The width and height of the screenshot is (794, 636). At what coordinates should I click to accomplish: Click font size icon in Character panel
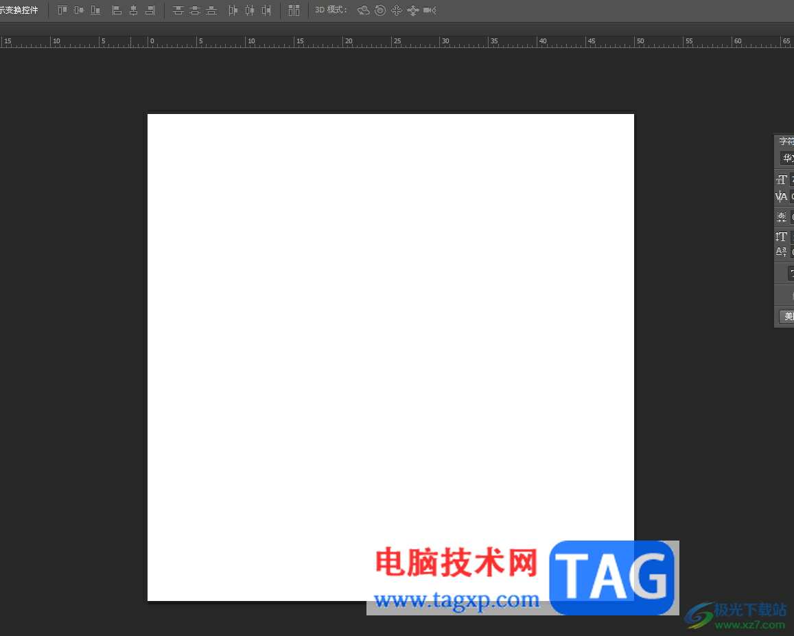pyautogui.click(x=782, y=179)
